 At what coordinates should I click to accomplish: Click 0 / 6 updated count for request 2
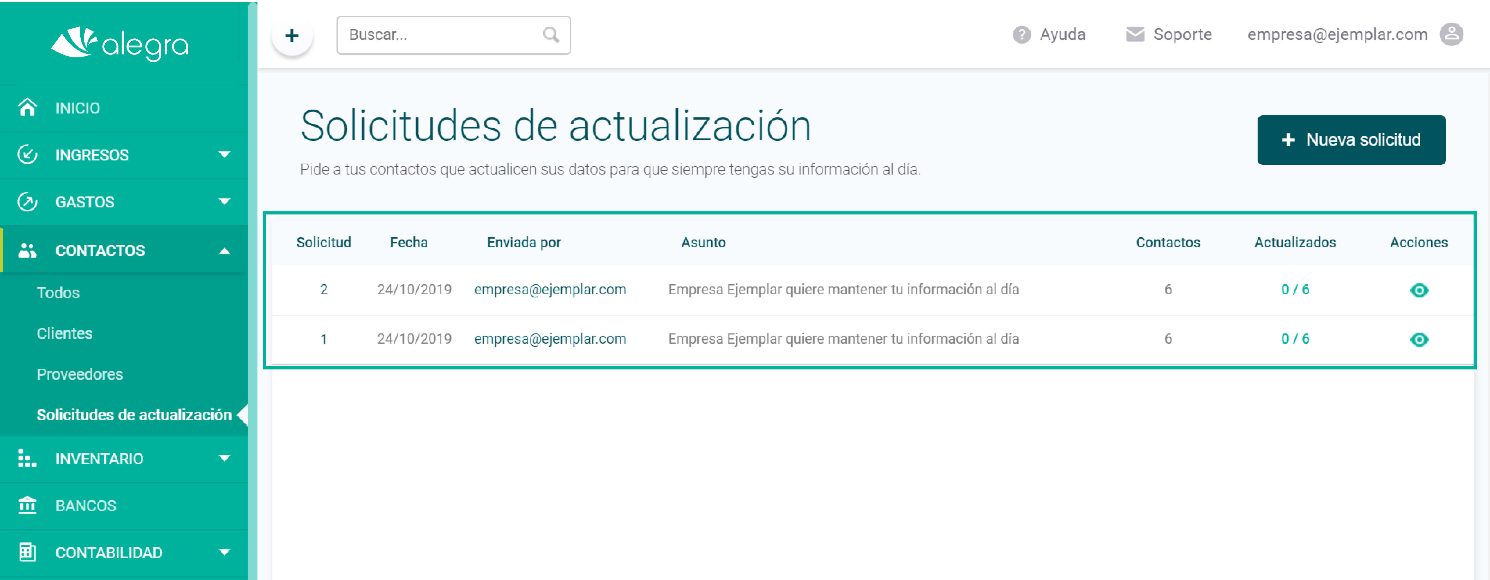click(x=1295, y=290)
